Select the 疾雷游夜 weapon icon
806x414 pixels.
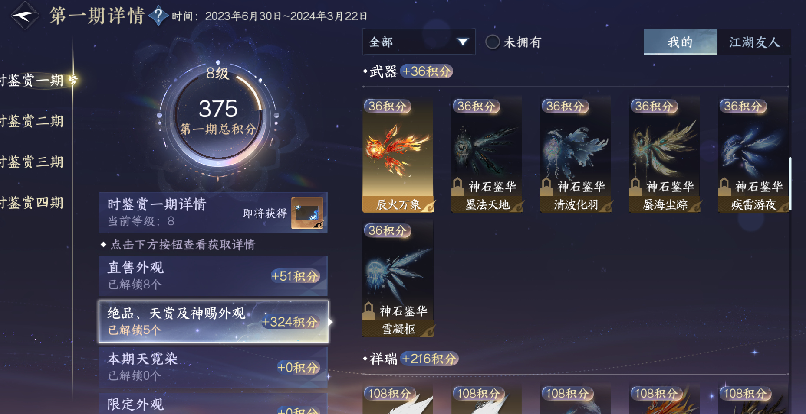pyautogui.click(x=753, y=155)
